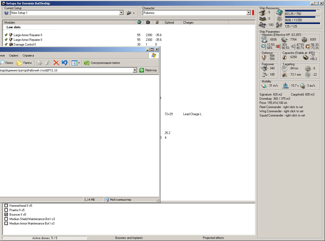Click the red color indicator beside Character
The height and width of the screenshot is (241, 325).
(253, 13)
